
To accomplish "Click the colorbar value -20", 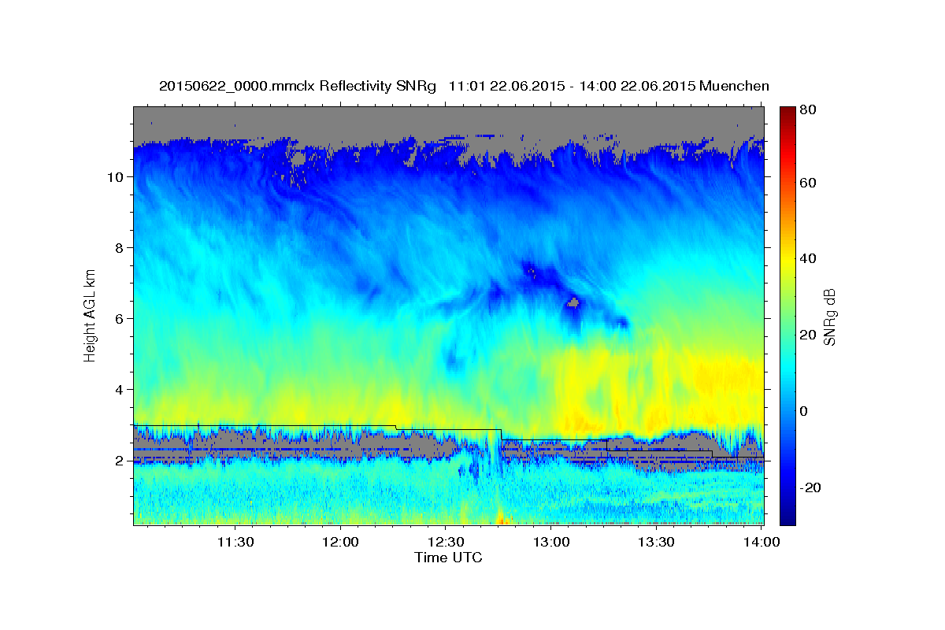I will [x=810, y=487].
